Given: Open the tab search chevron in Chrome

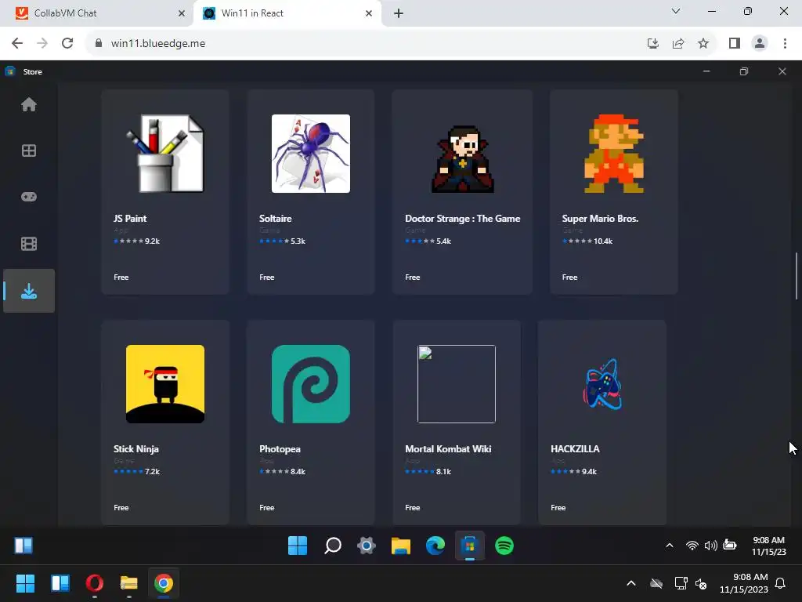Looking at the screenshot, I should (676, 11).
